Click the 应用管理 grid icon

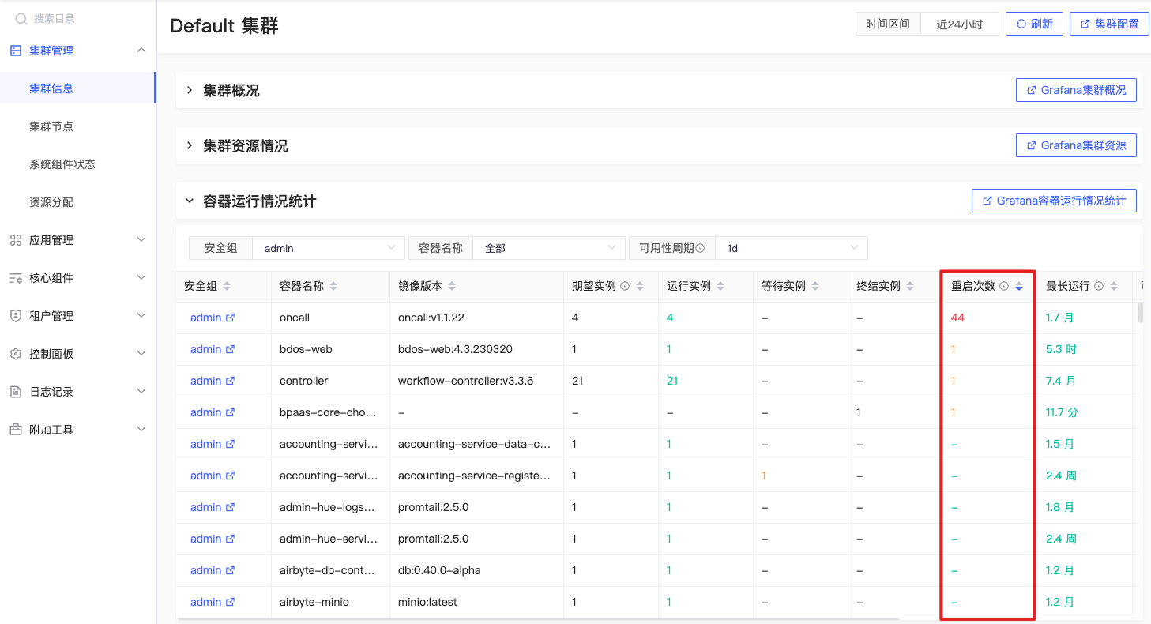pyautogui.click(x=16, y=240)
